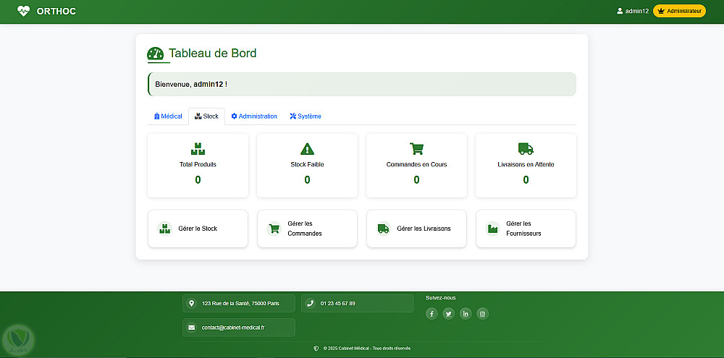Click the Suivez-nous heading
724x358 pixels.
pyautogui.click(x=440, y=298)
